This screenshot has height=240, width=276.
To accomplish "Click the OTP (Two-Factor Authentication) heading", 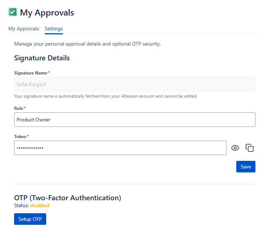I will click(68, 198).
